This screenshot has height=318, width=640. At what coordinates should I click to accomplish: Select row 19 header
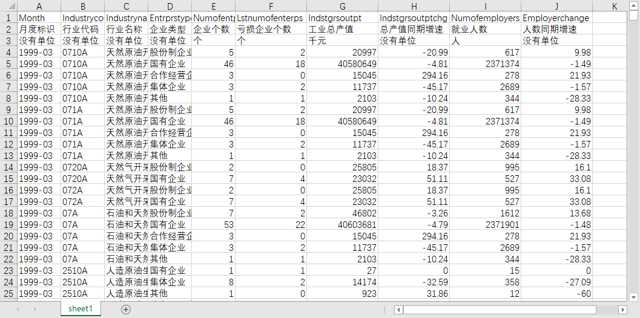click(x=8, y=225)
